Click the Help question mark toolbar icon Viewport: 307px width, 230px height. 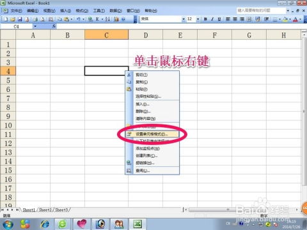point(123,19)
